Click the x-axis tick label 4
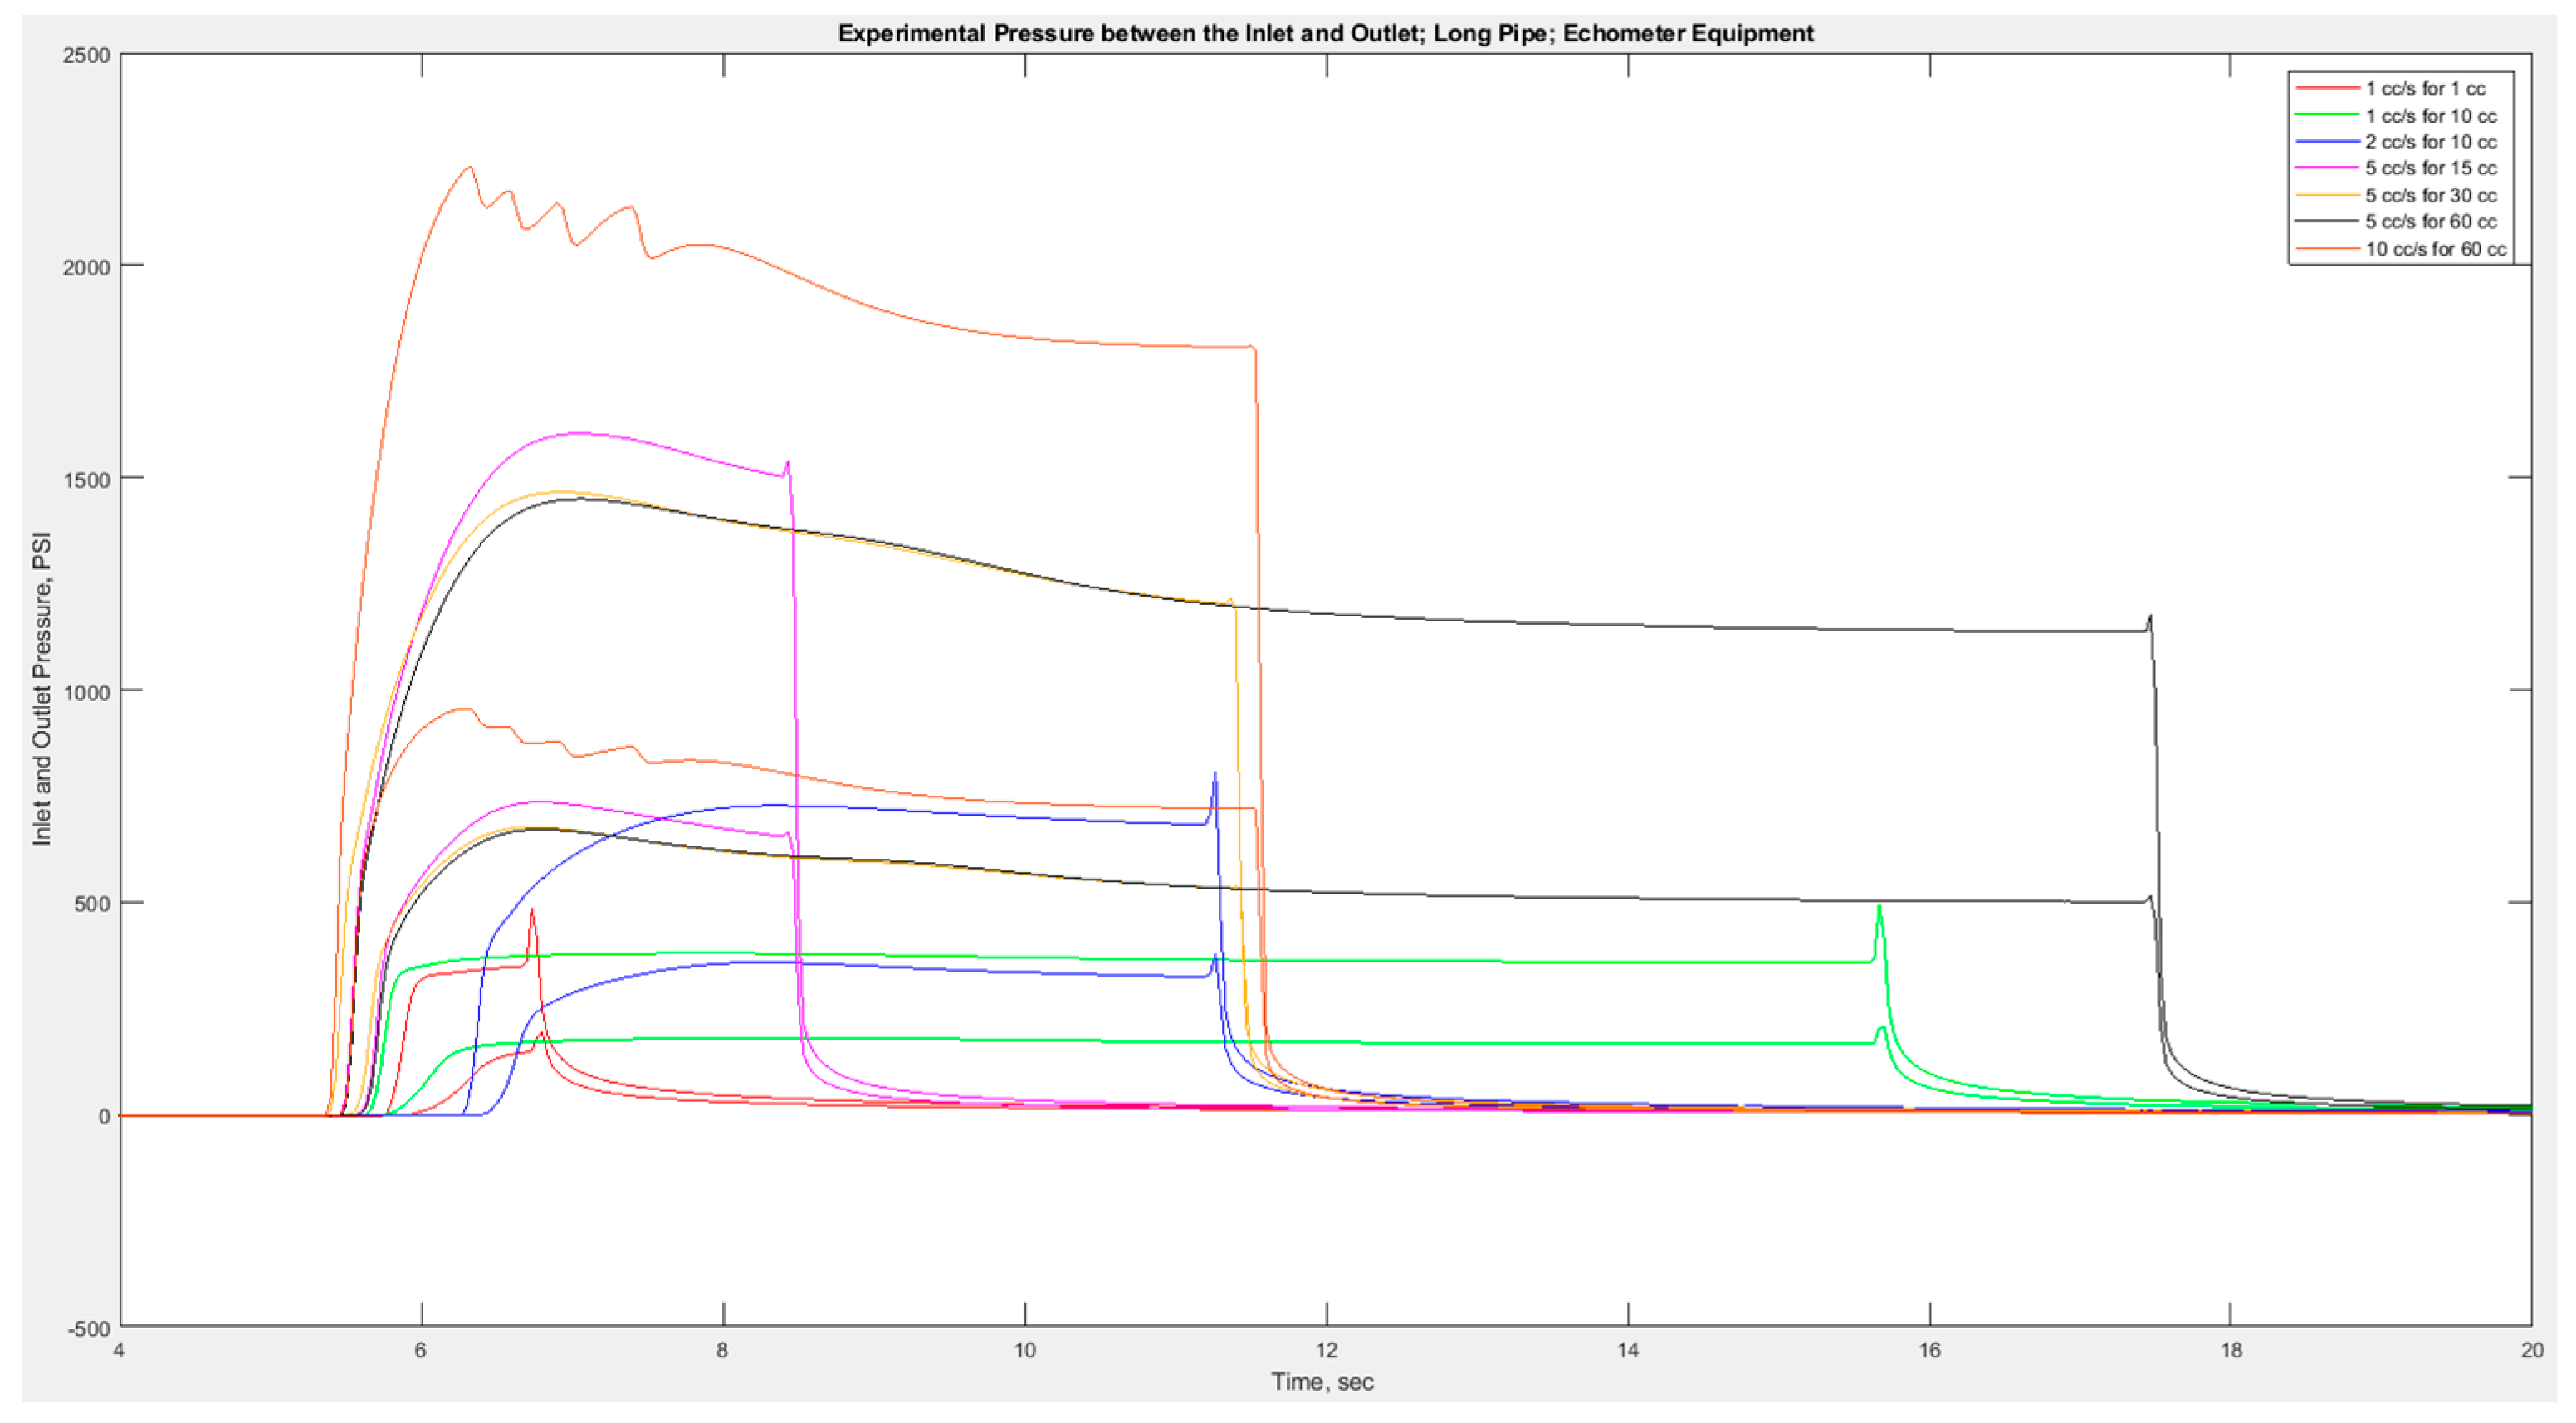The image size is (2576, 1423). pos(119,1350)
